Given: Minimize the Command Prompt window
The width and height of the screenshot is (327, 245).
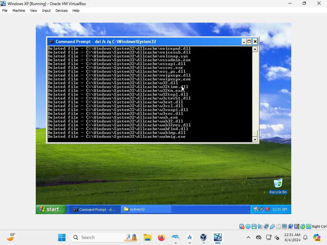Looking at the screenshot, I should click(244, 42).
